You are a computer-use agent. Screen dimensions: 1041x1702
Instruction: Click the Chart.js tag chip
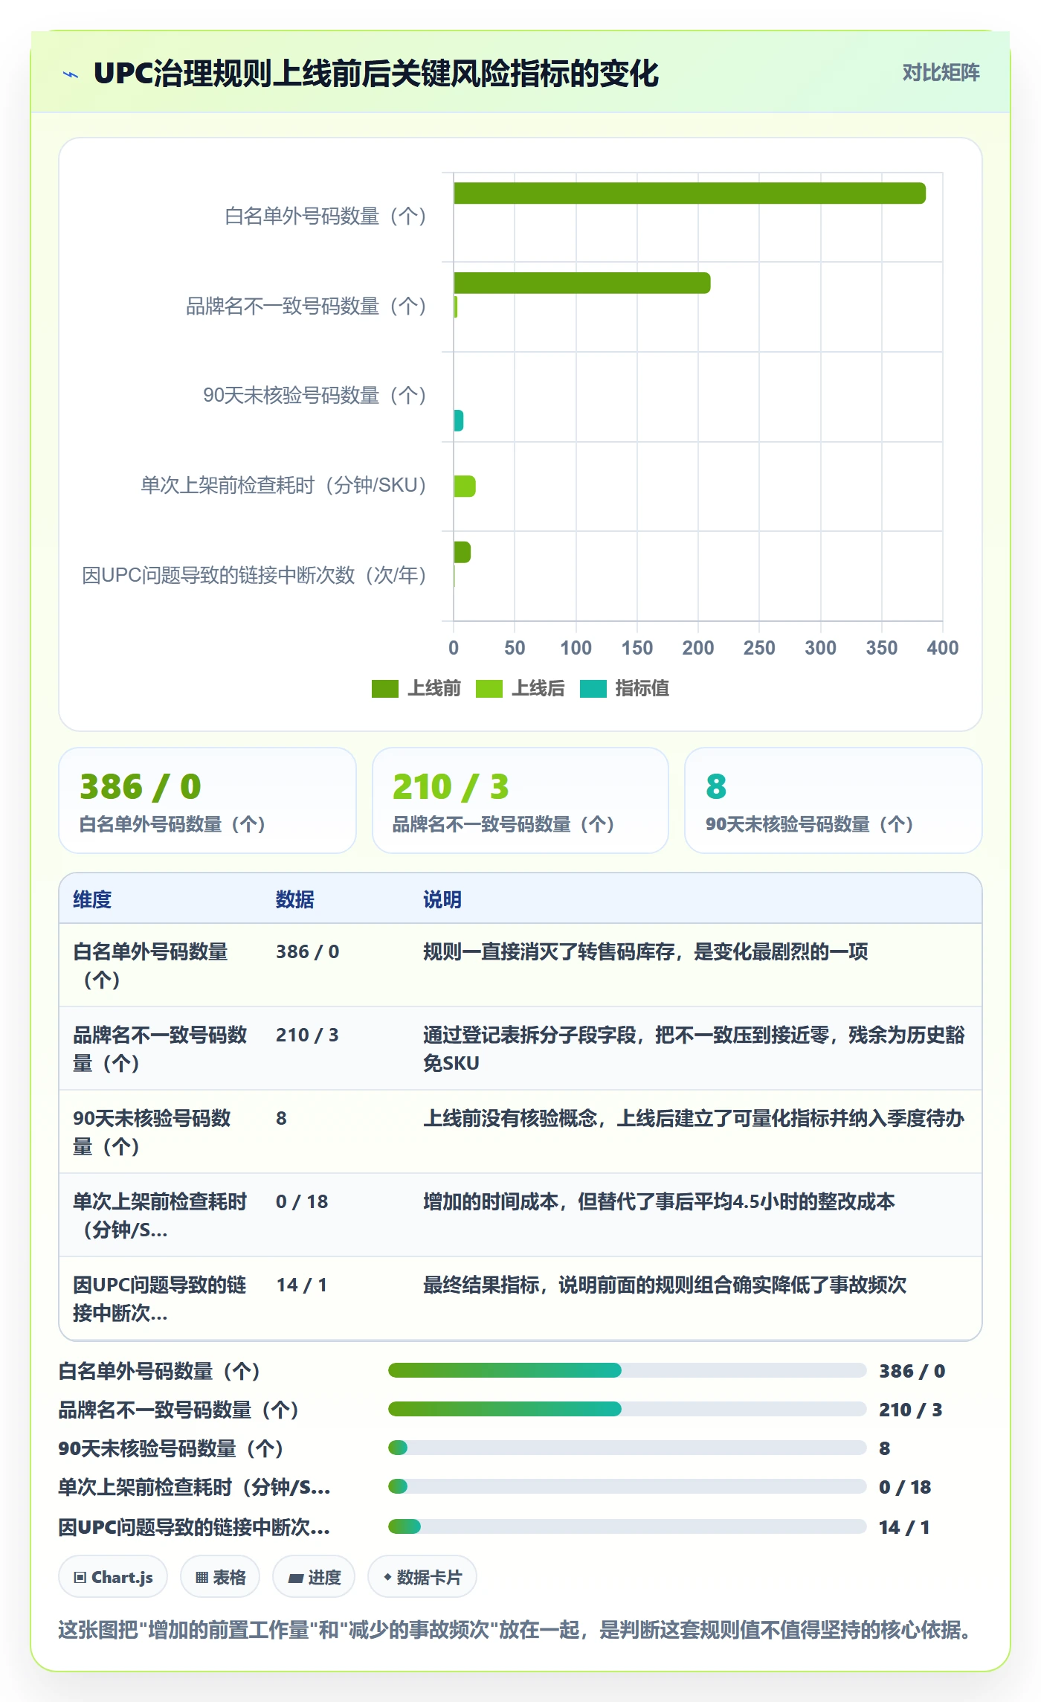(x=113, y=1576)
